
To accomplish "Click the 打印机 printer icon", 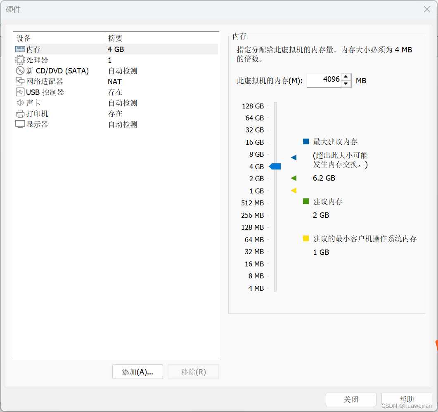I will (x=20, y=113).
